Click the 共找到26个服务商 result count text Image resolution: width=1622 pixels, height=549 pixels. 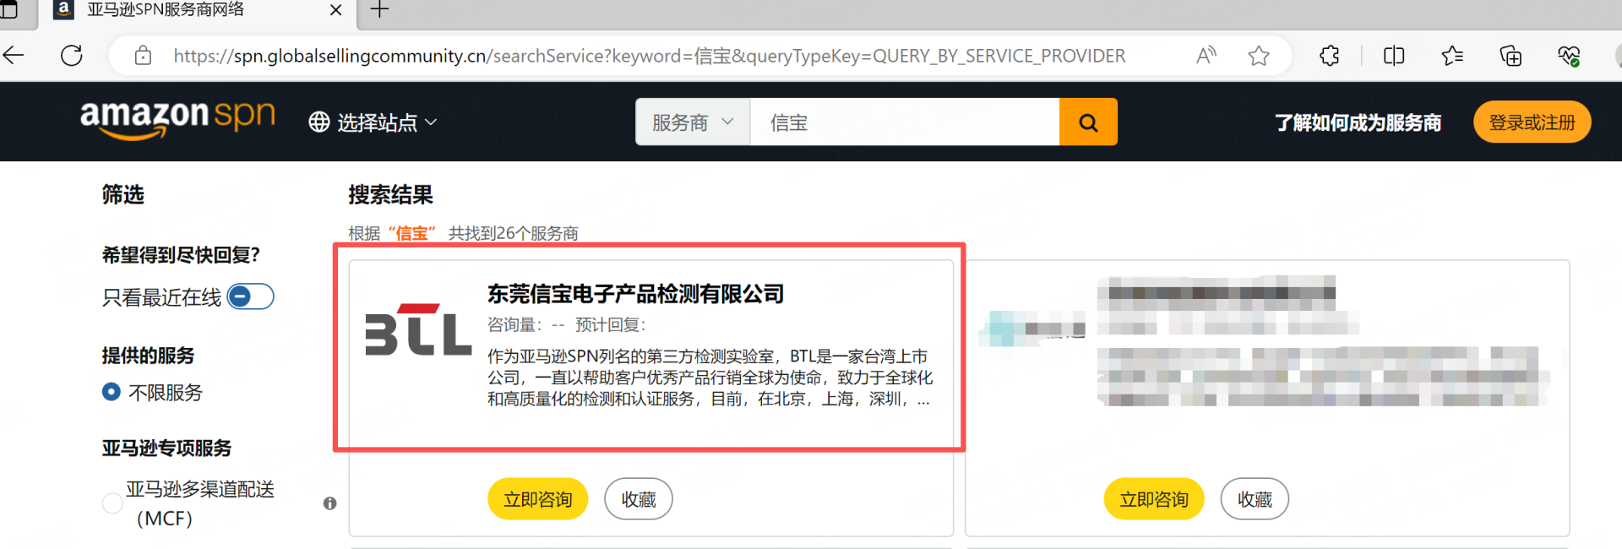513,233
